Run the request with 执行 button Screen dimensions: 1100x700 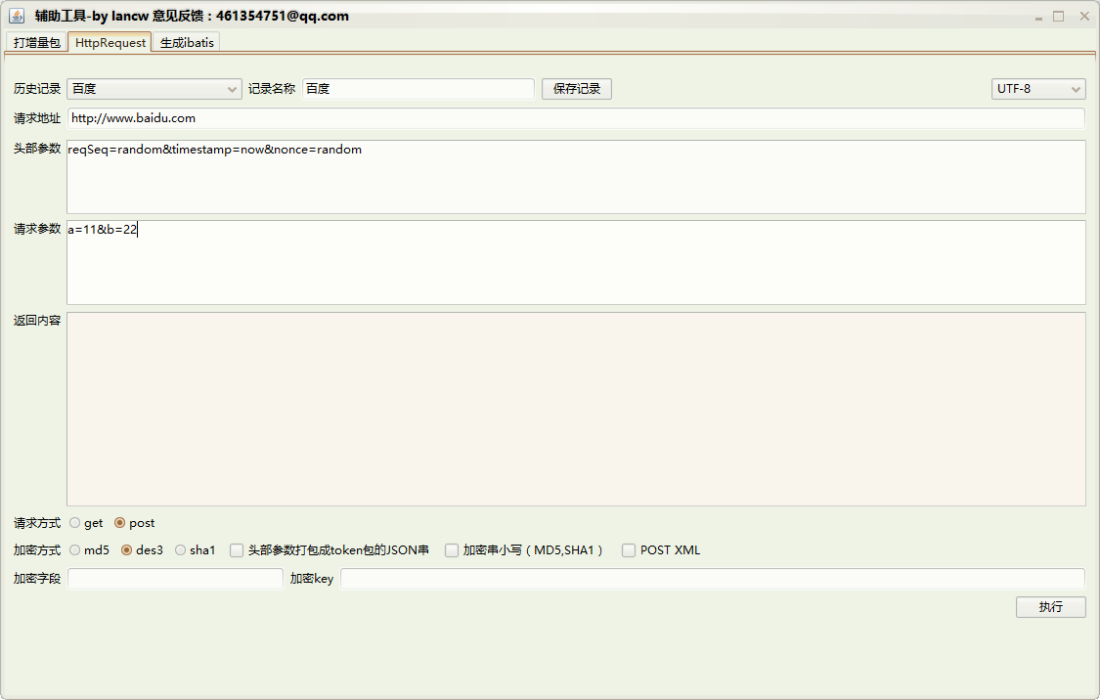tap(1051, 607)
